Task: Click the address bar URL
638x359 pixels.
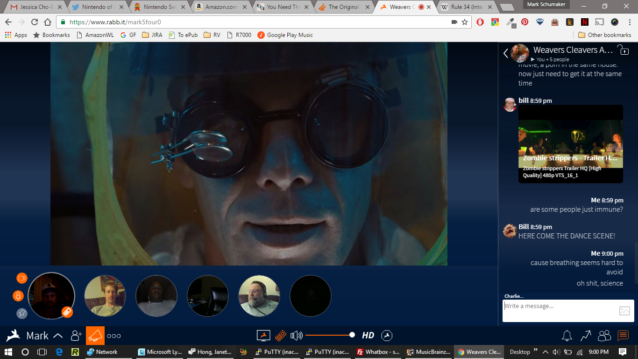Action: (115, 22)
